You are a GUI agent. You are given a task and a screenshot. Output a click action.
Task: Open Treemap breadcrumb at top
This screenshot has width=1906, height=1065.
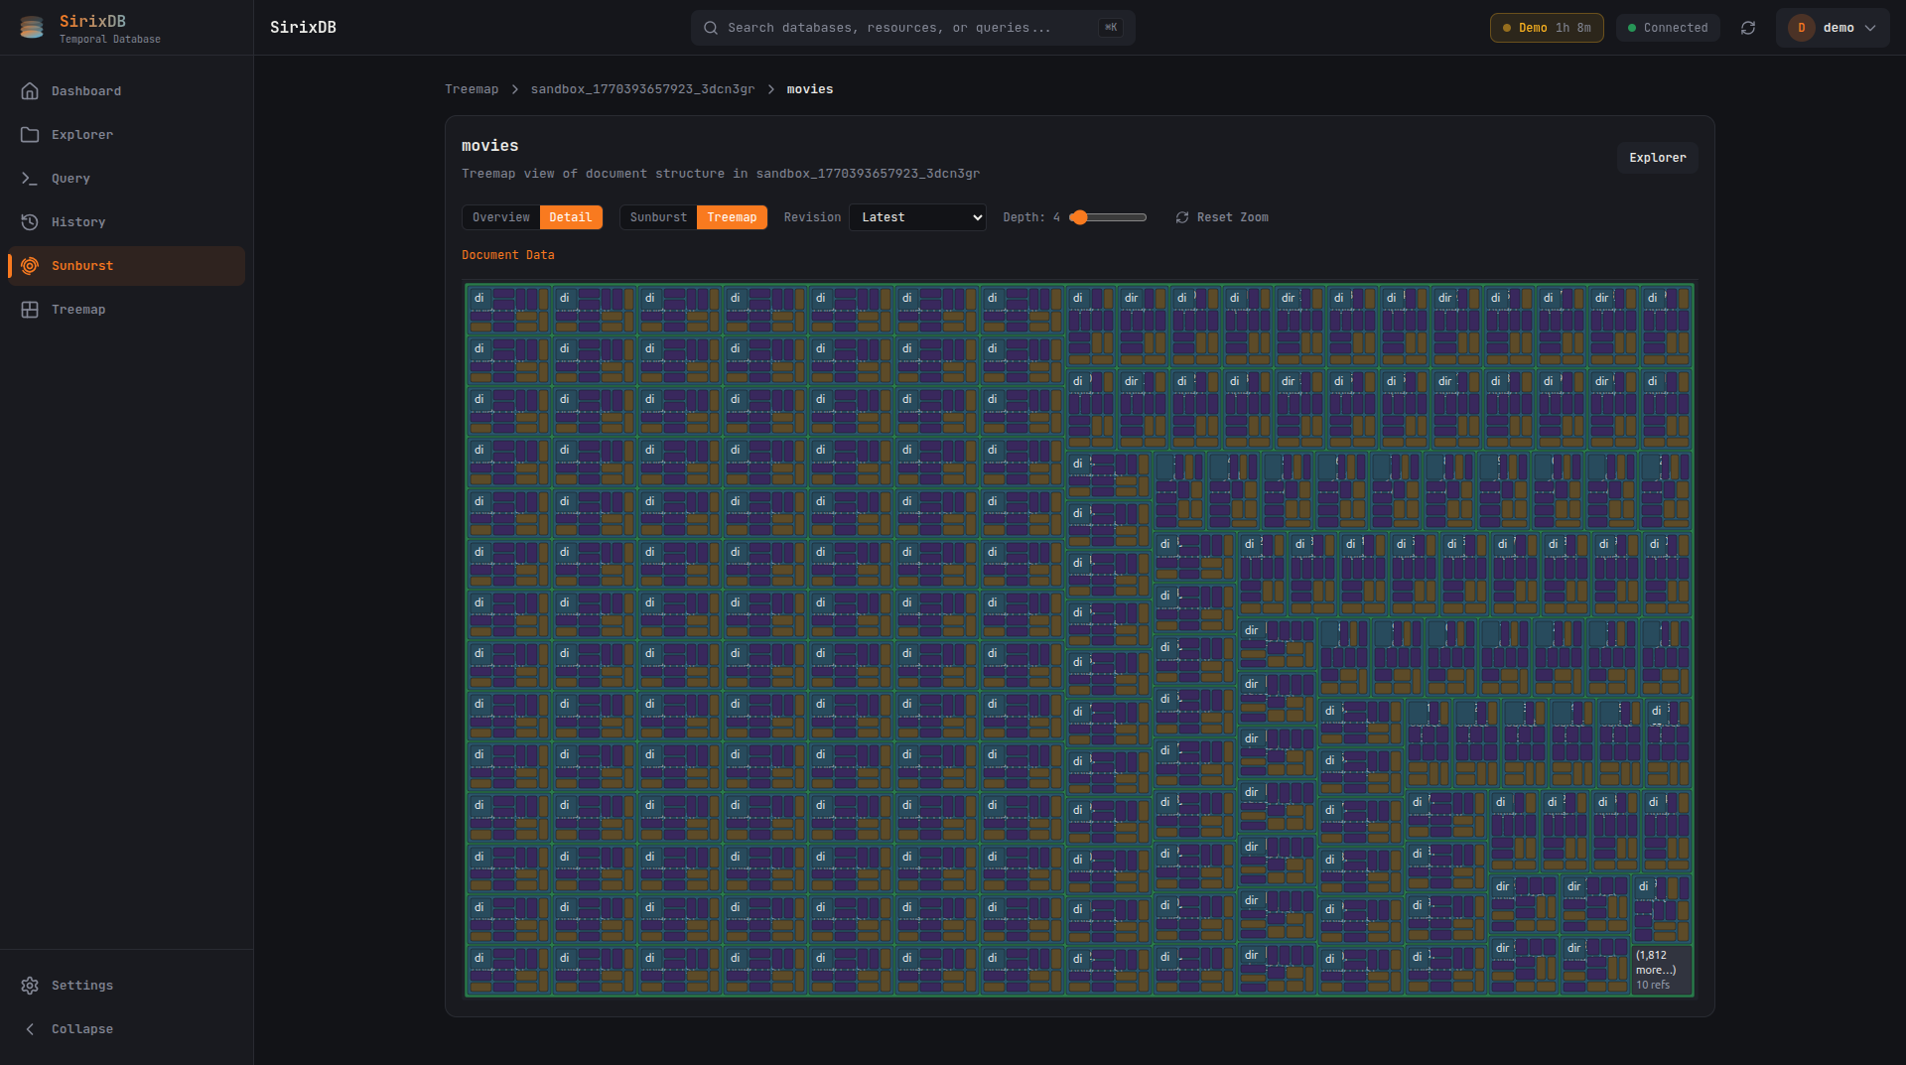tap(472, 89)
